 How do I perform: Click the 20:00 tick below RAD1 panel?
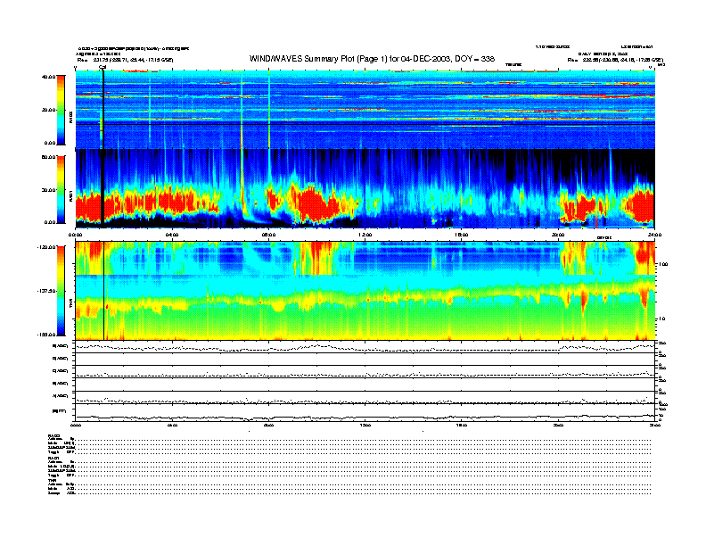[x=558, y=235]
